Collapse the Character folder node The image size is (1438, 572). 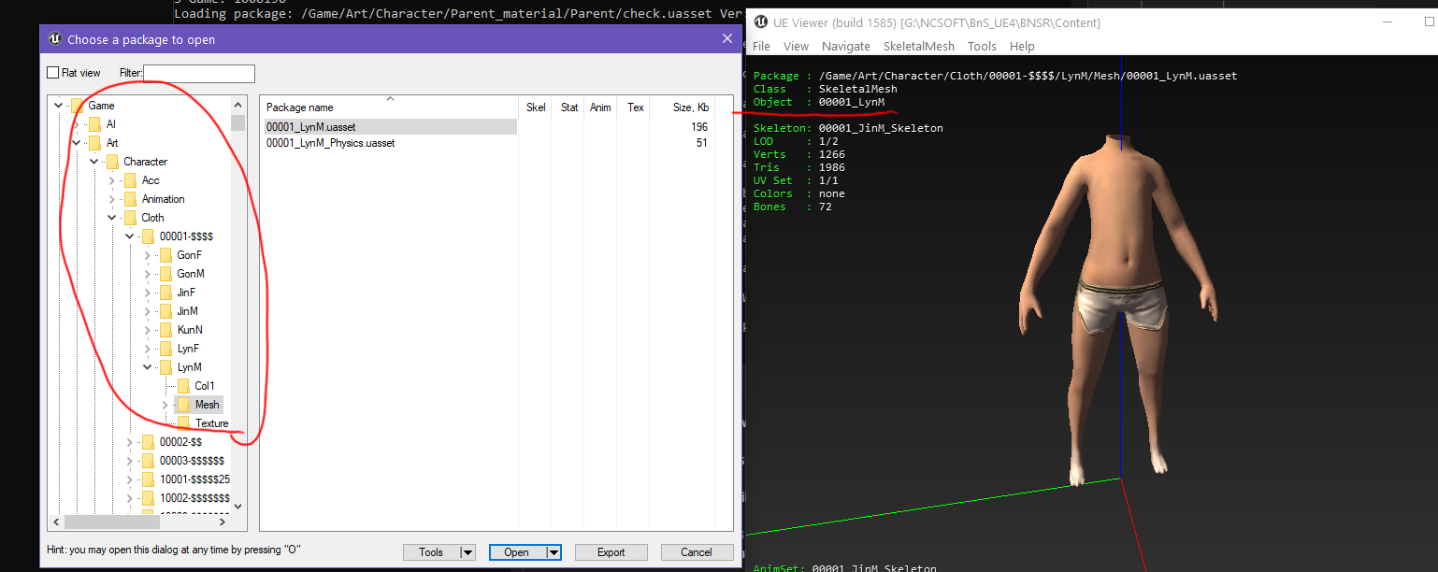tap(94, 162)
